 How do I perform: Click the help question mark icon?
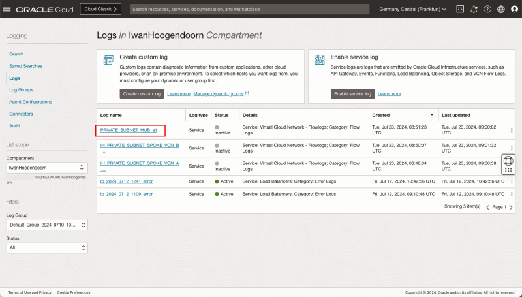coord(487,10)
